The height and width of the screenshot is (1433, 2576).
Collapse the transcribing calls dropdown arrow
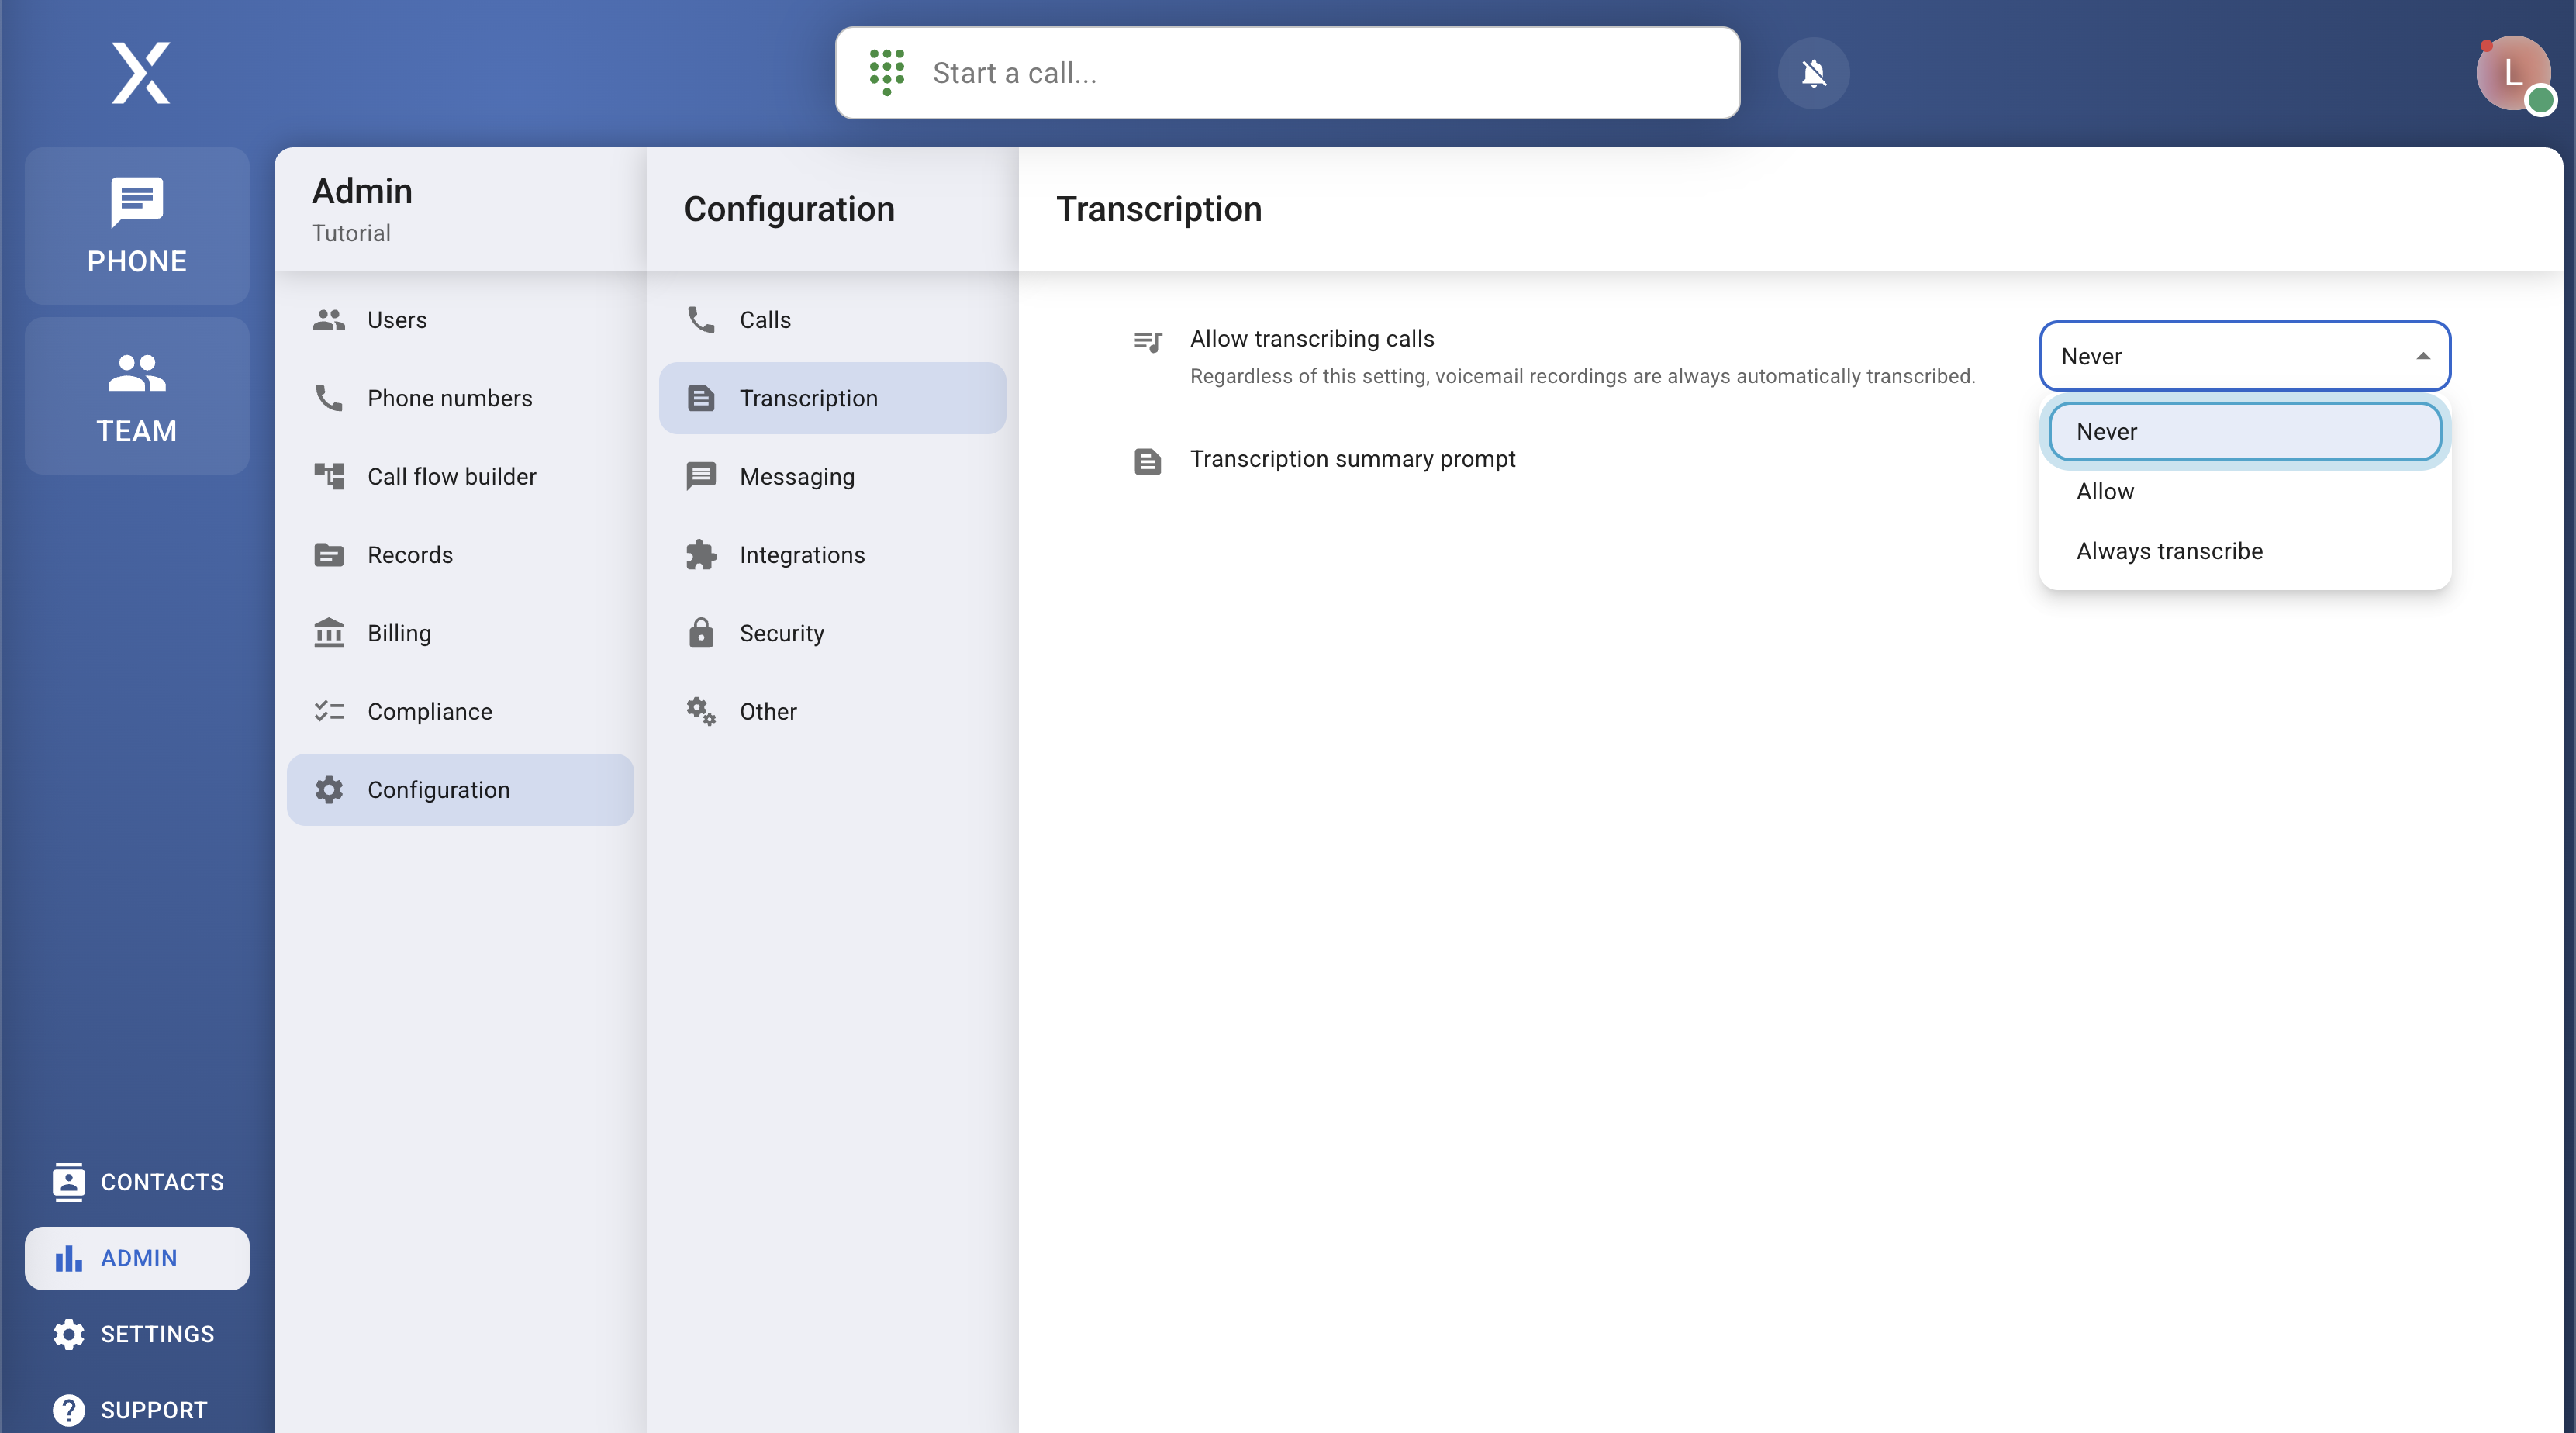point(2422,356)
